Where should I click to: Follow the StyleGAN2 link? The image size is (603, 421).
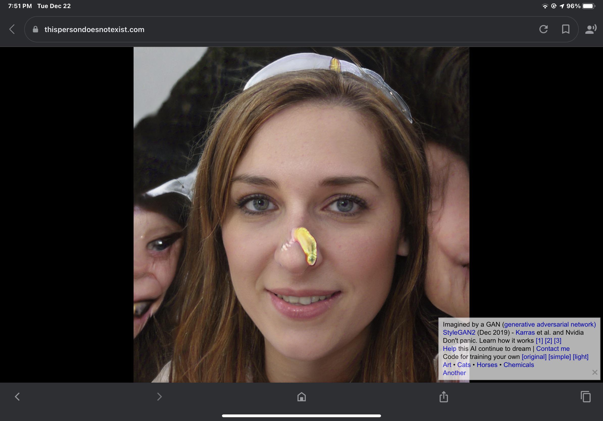[459, 333]
